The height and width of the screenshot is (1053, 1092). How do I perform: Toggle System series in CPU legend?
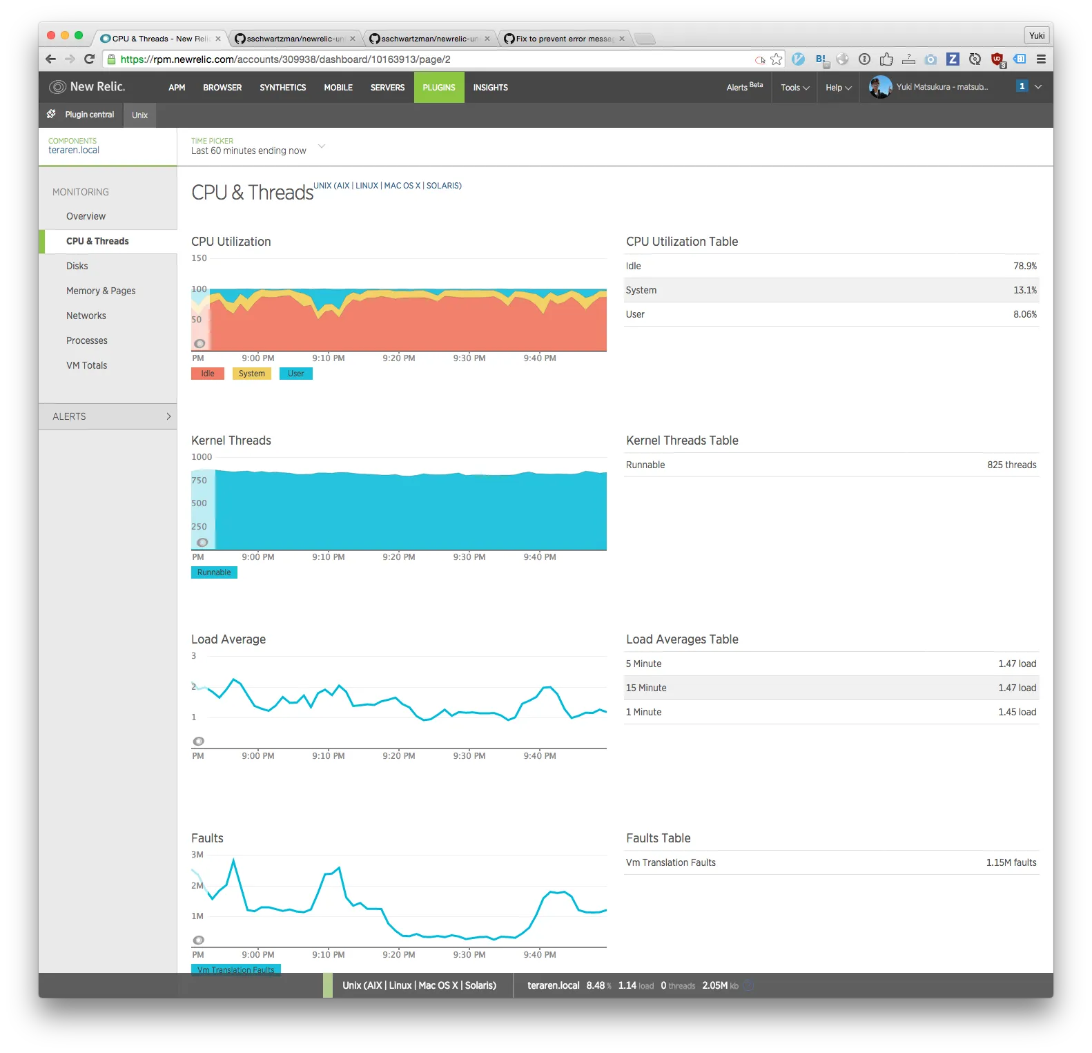(252, 374)
